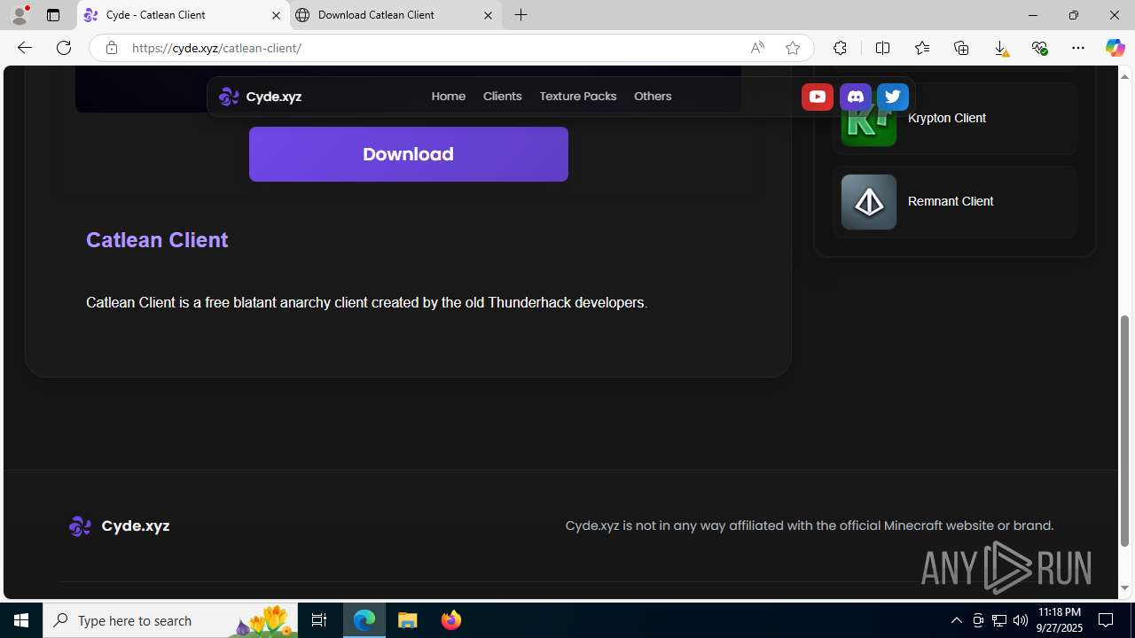Open Texture Packs navigation menu
This screenshot has height=638, width=1135.
click(577, 97)
